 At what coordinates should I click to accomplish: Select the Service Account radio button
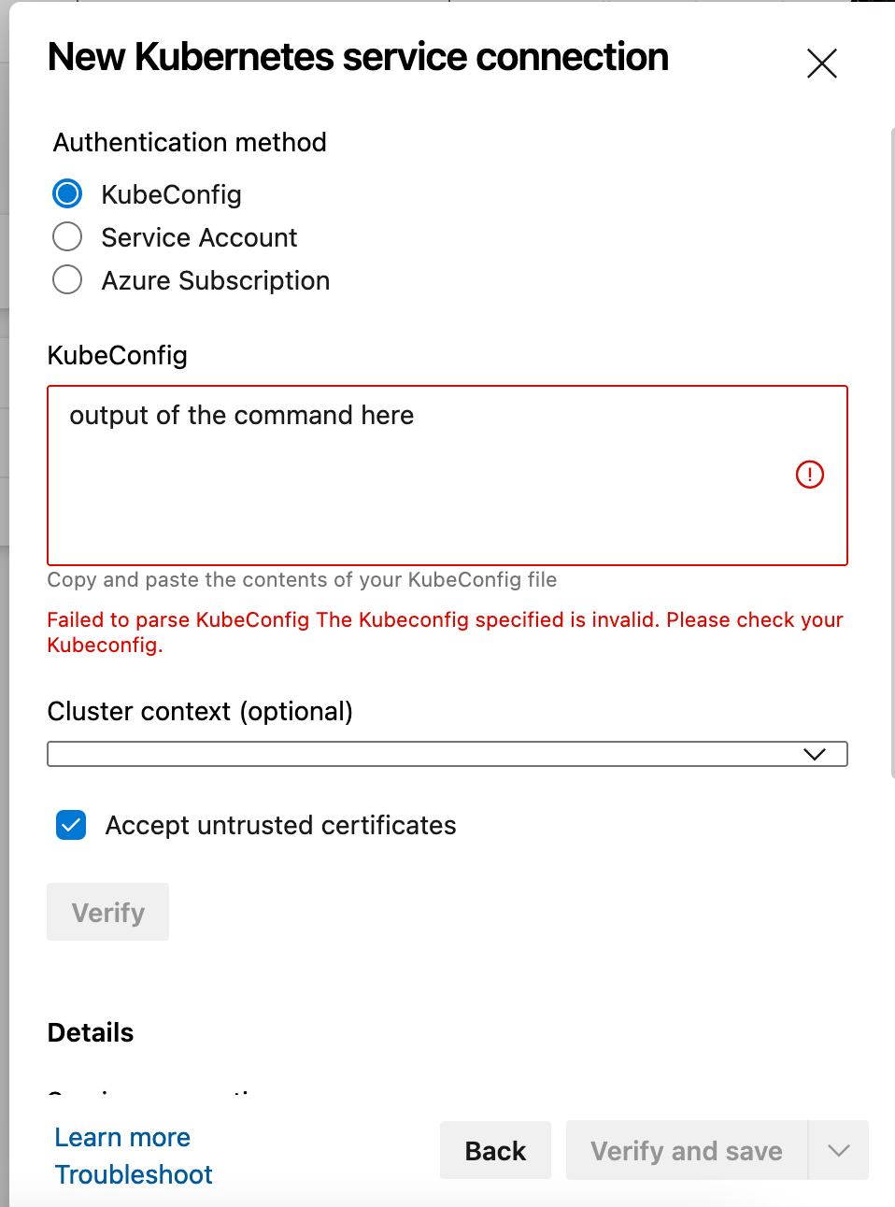[67, 236]
